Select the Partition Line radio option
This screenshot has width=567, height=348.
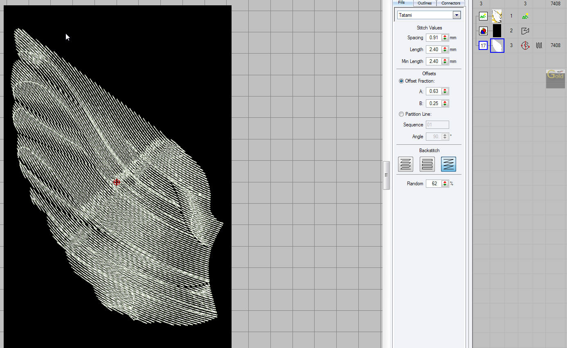[x=401, y=114]
